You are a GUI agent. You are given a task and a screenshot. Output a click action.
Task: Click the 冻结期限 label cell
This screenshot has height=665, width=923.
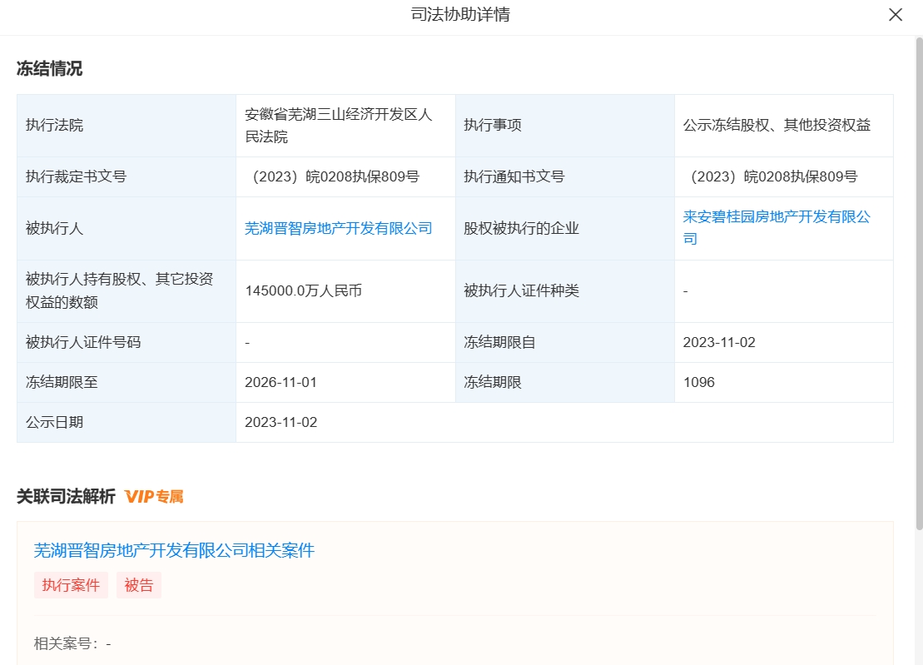(565, 383)
